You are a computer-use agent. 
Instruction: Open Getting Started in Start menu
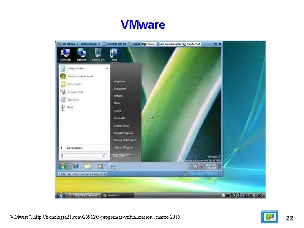click(84, 68)
